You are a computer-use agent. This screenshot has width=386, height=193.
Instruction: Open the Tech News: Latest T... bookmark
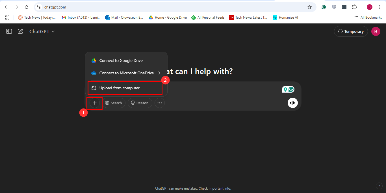[248, 18]
